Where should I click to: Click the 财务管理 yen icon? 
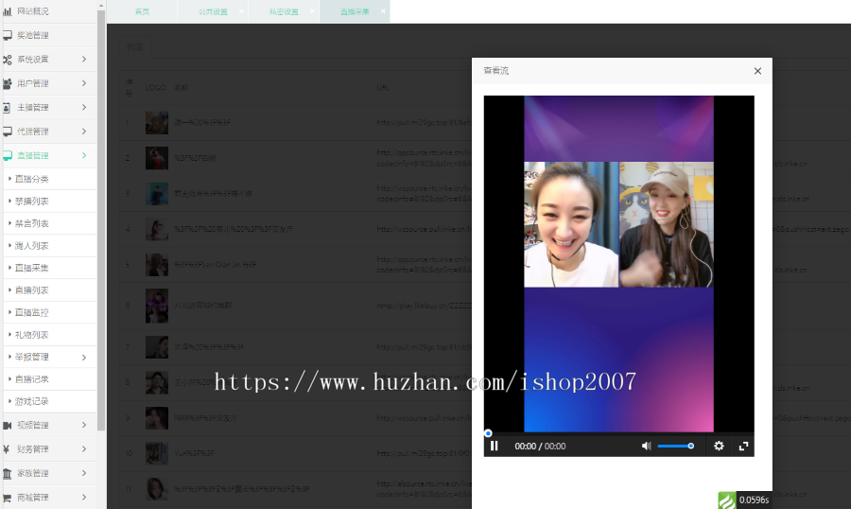point(8,448)
